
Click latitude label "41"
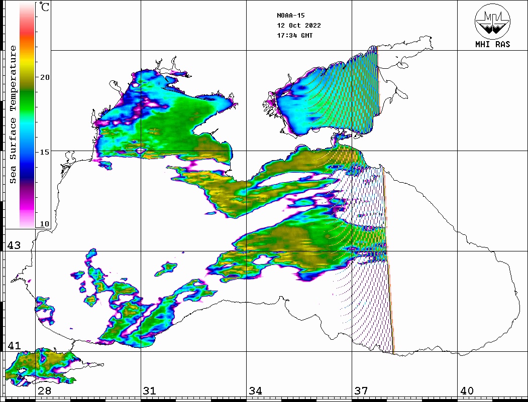pos(14,345)
